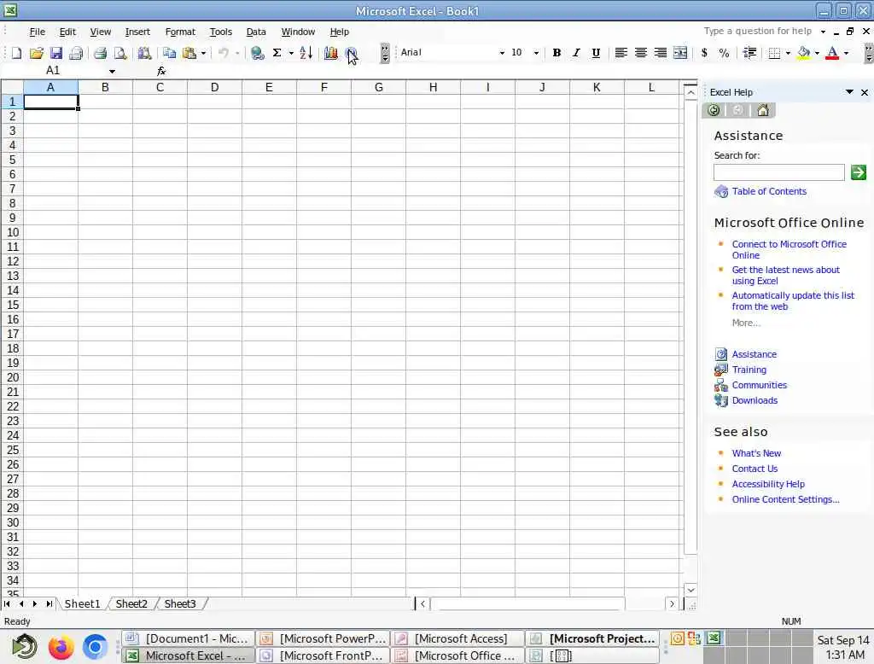Insert a hyperlink with the globe icon
This screenshot has width=874, height=664.
(x=258, y=53)
